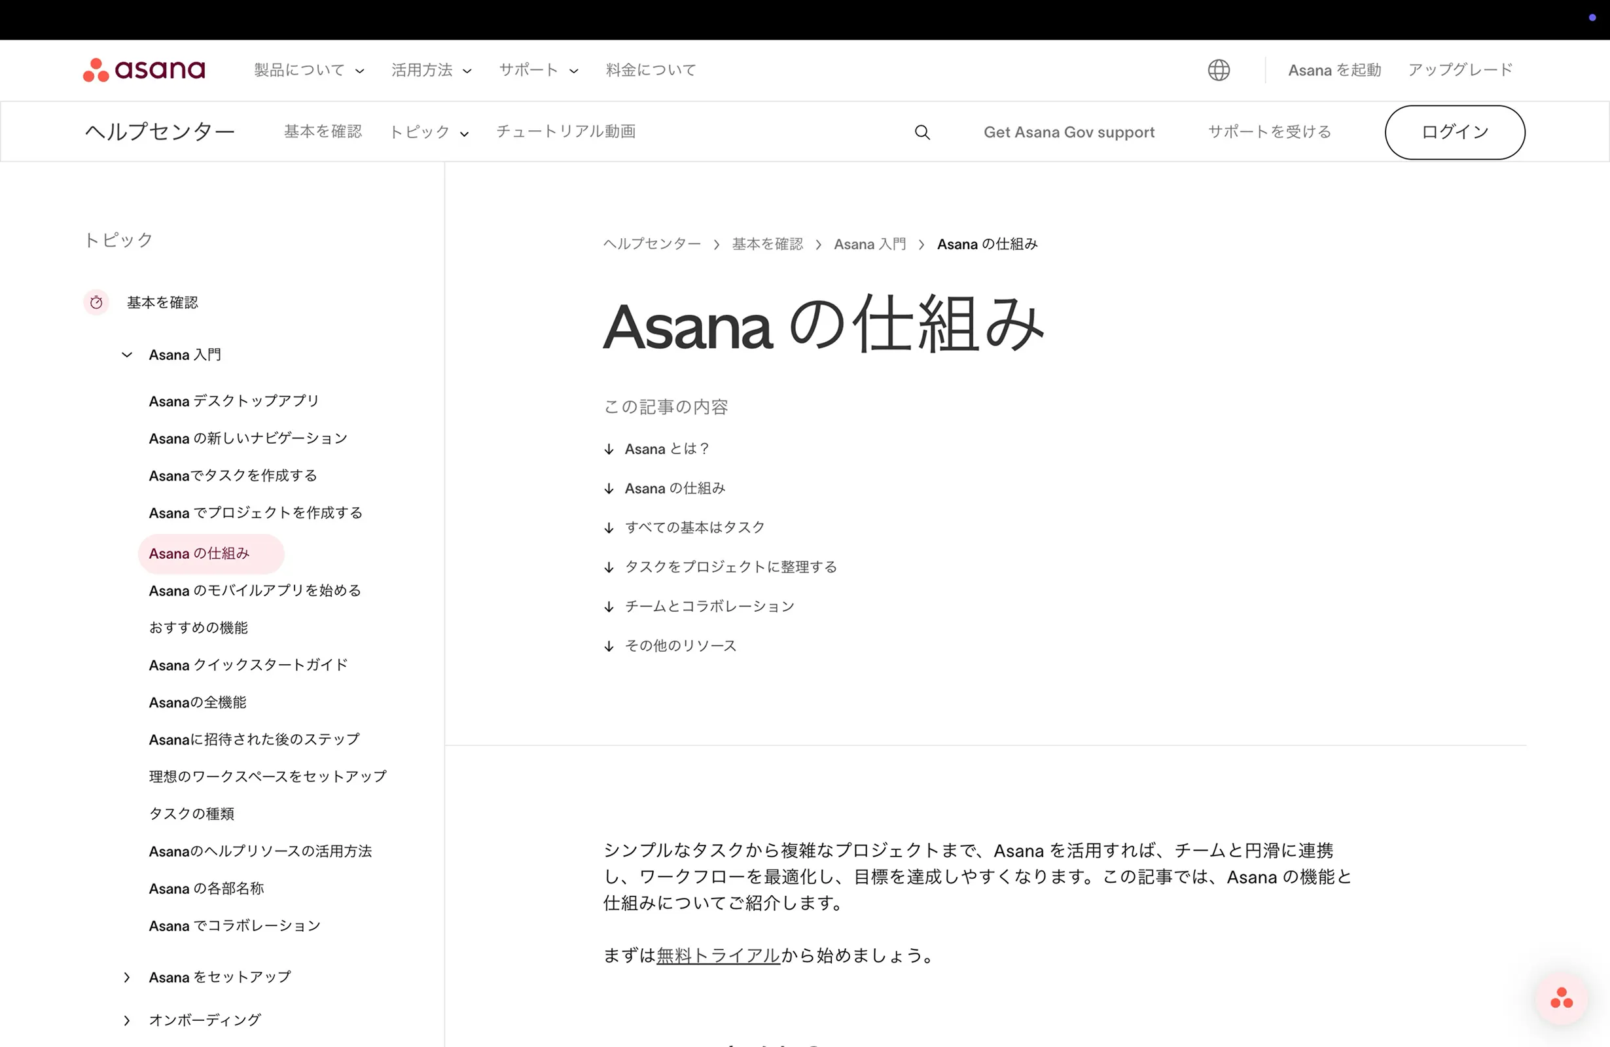Open Asanaに招待された後のステップ sidebar item
The image size is (1610, 1047).
tap(255, 739)
